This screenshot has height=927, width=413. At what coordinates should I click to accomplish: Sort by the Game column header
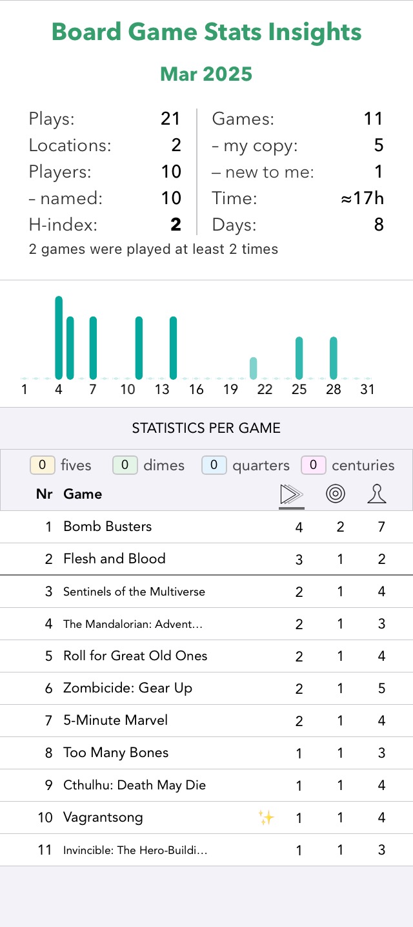[x=83, y=494]
